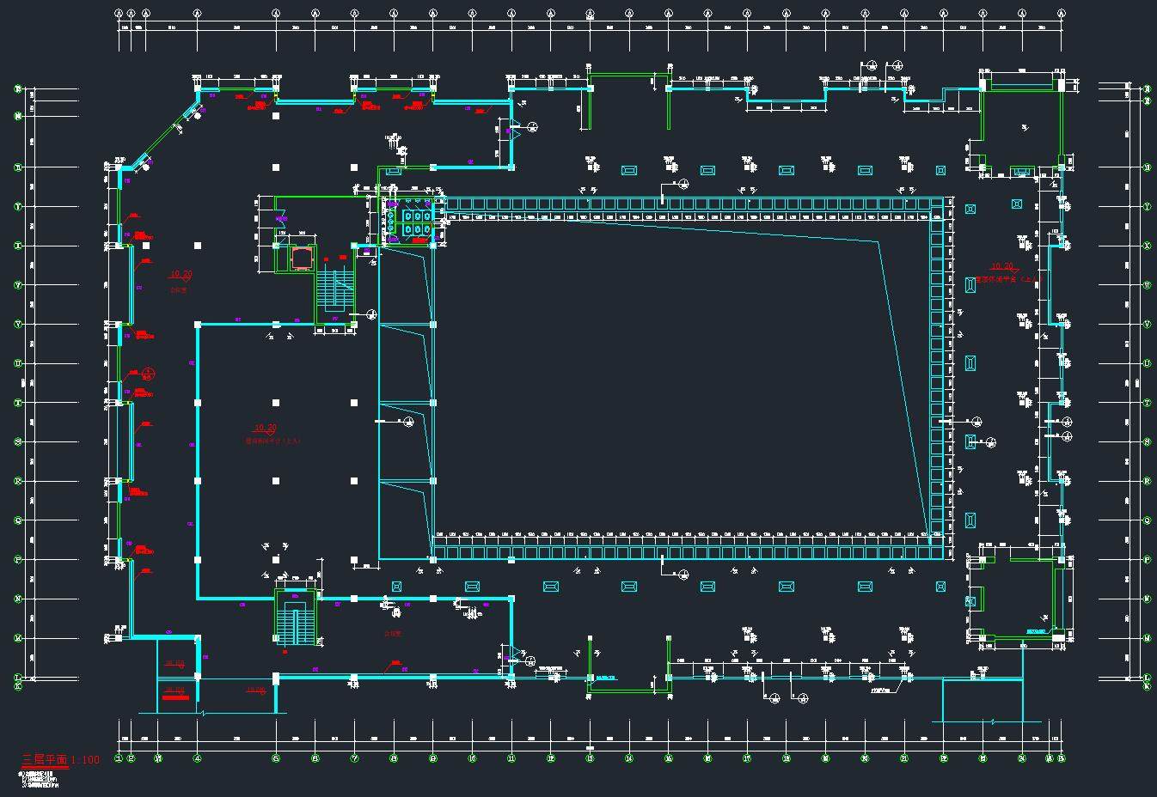This screenshot has width=1157, height=797.
Task: Click the solid red bar in bottom-left room
Action: coord(175,697)
